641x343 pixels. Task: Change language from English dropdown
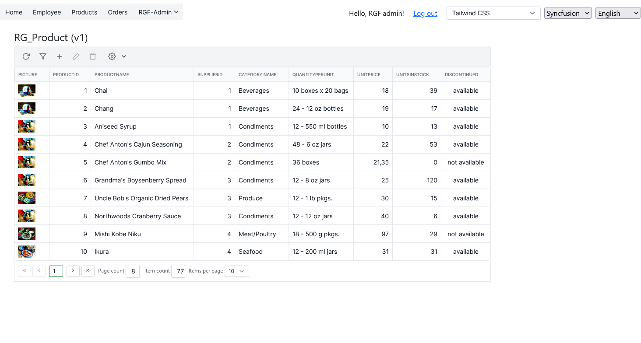[618, 13]
